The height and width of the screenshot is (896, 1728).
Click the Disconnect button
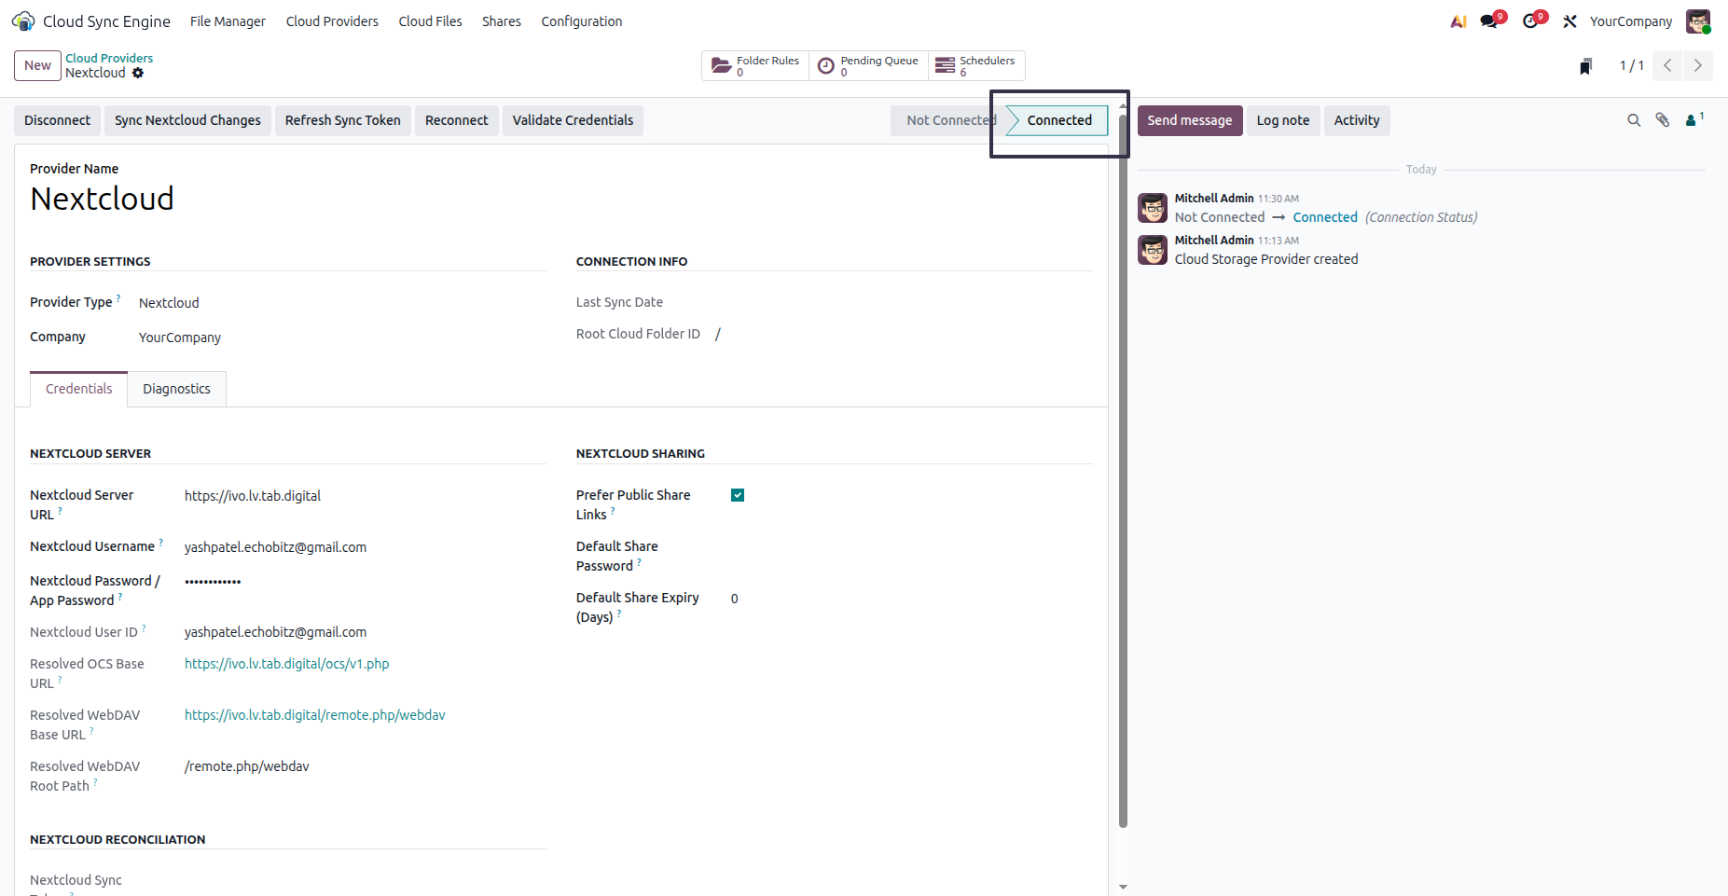[x=57, y=120]
